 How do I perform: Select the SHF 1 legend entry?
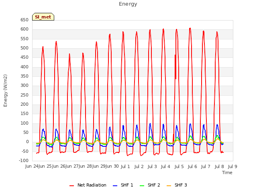click(x=123, y=185)
